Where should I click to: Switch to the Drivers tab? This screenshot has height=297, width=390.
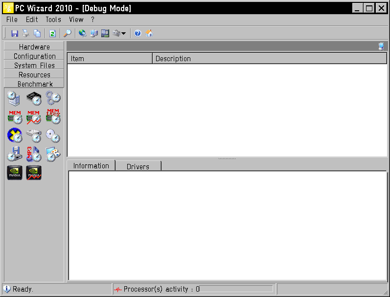138,166
